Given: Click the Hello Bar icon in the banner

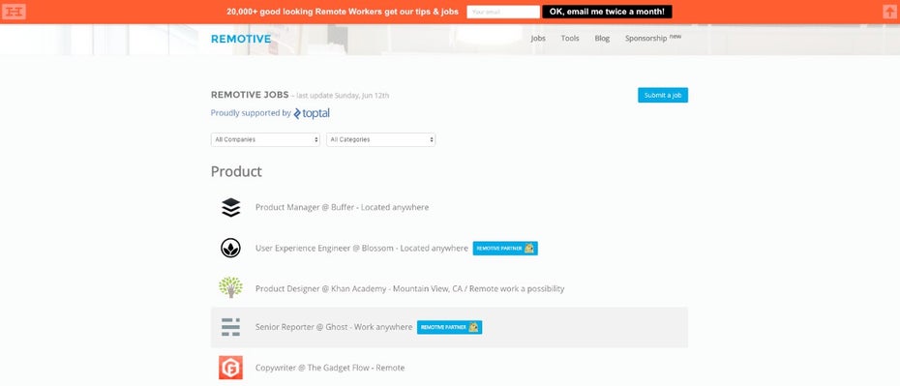Looking at the screenshot, I should pos(14,12).
